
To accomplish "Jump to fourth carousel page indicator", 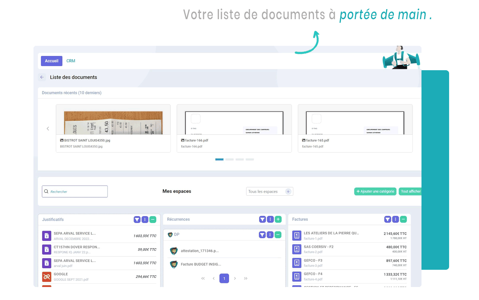I will coord(250,160).
